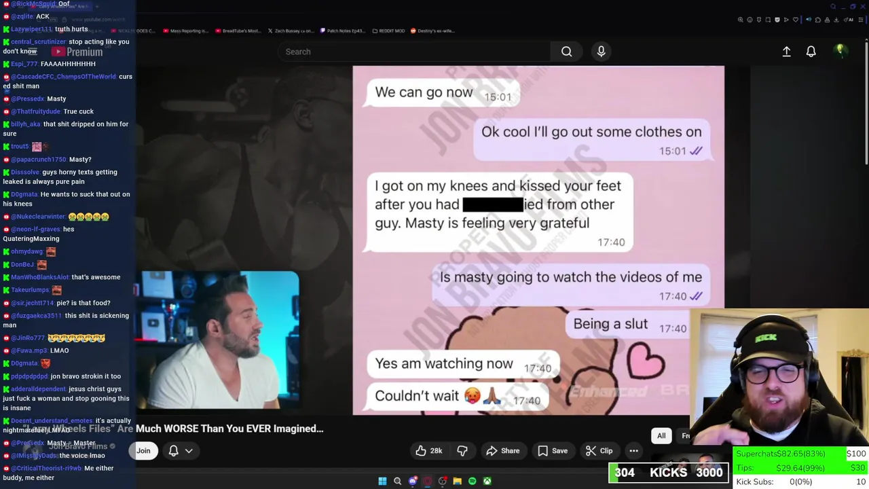Open Zach Bussey X bookmark
The height and width of the screenshot is (489, 869).
click(291, 31)
